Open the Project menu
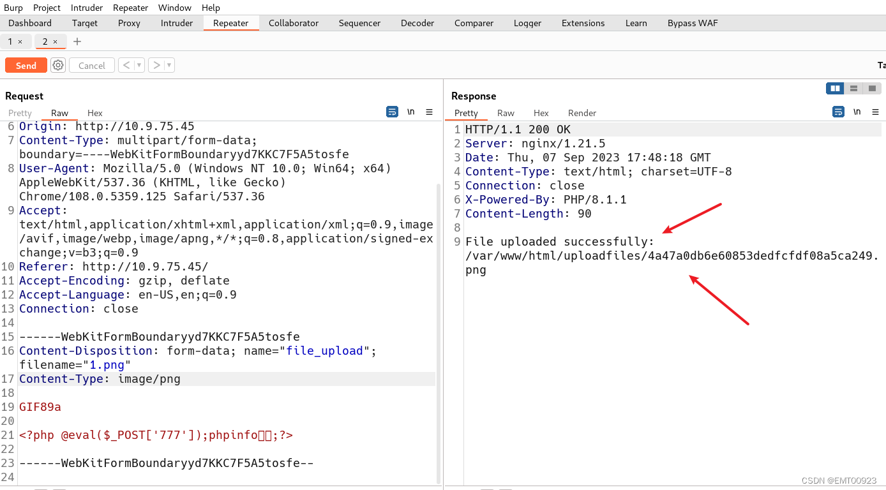The image size is (886, 490). click(47, 8)
